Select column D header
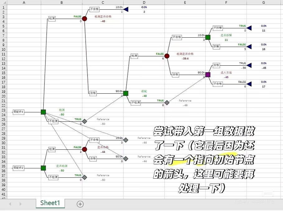The image size is (283, 211). pyautogui.click(x=144, y=2)
